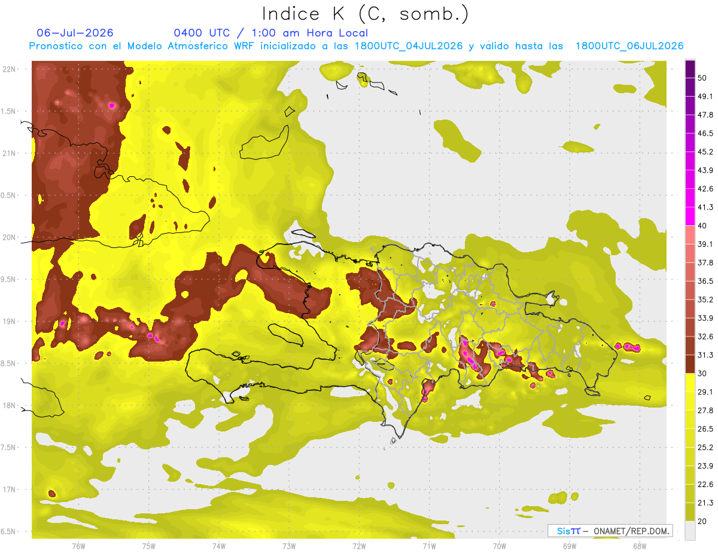Click the colorbar label "46.5"
This screenshot has width=718, height=554.
705,133
